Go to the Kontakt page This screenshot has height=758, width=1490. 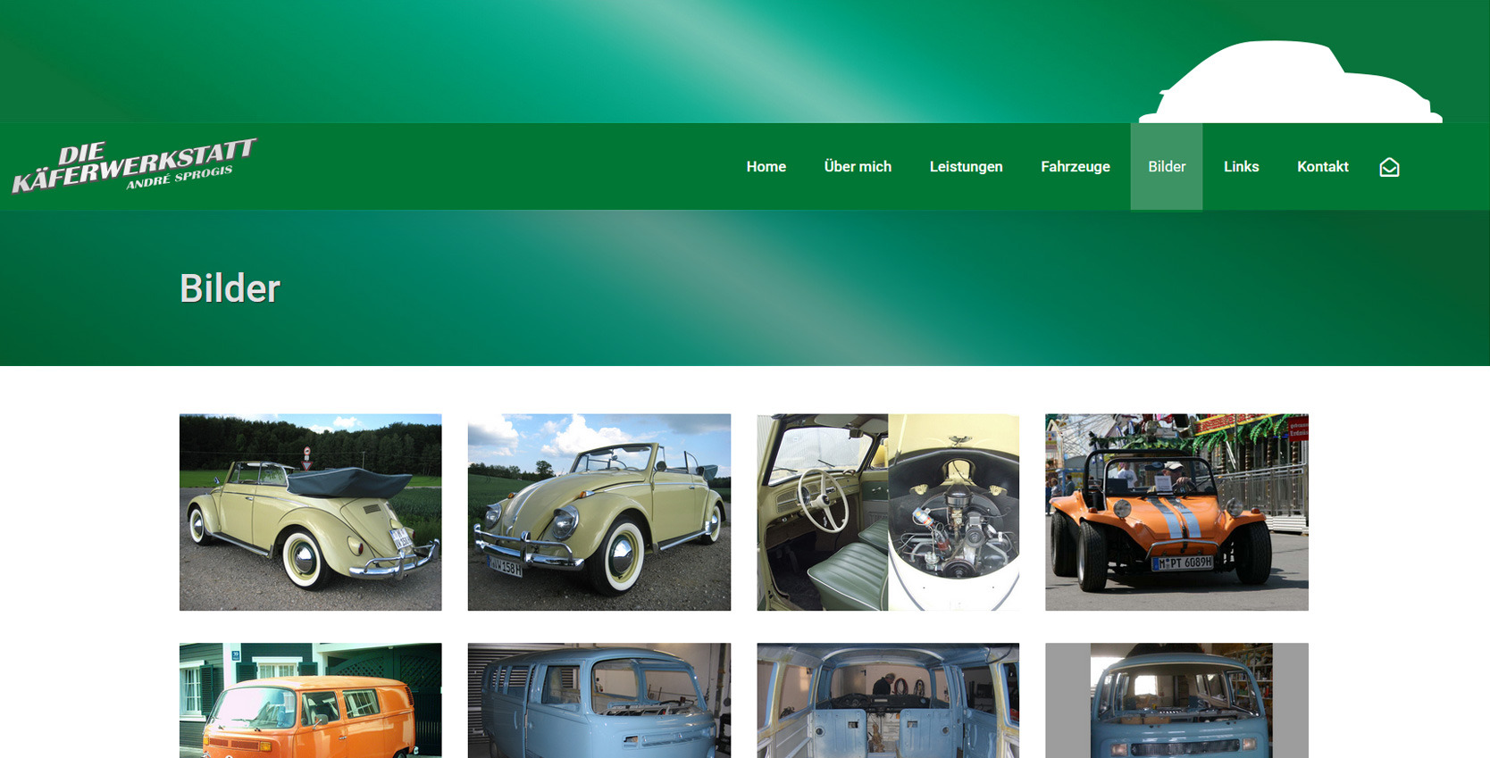(x=1322, y=167)
